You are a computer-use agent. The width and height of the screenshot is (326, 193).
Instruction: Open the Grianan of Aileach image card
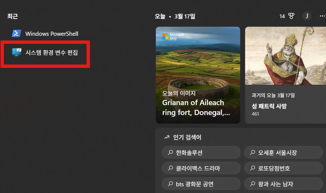click(198, 75)
